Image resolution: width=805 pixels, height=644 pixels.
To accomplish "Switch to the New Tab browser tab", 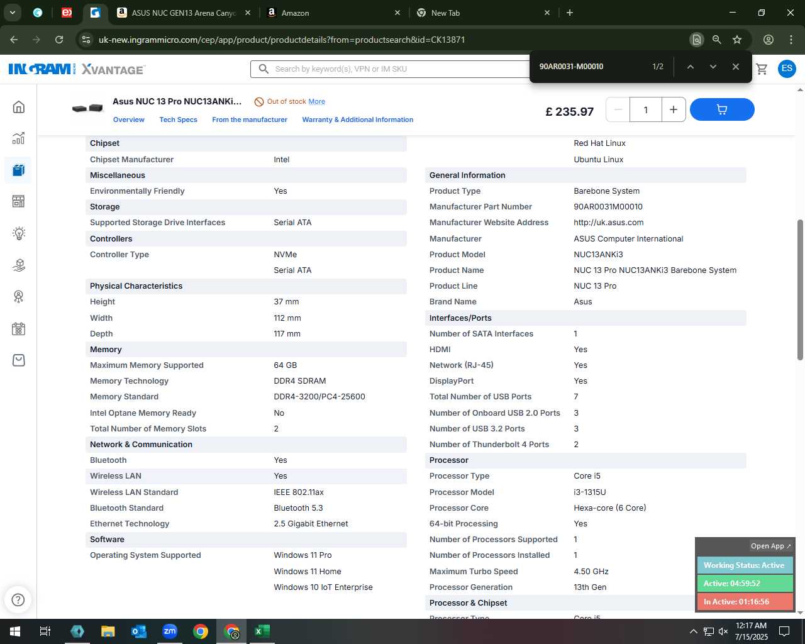I will coord(483,13).
